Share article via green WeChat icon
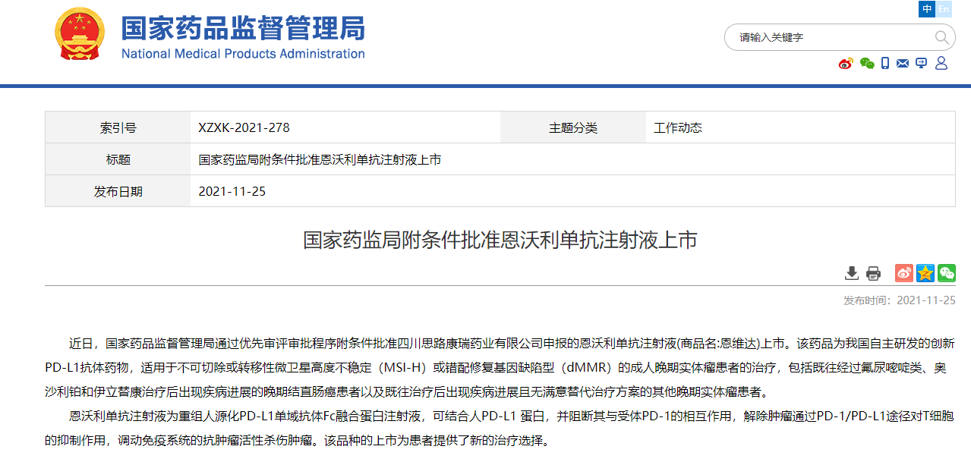Viewport: 971px width, 462px height. pos(947,273)
